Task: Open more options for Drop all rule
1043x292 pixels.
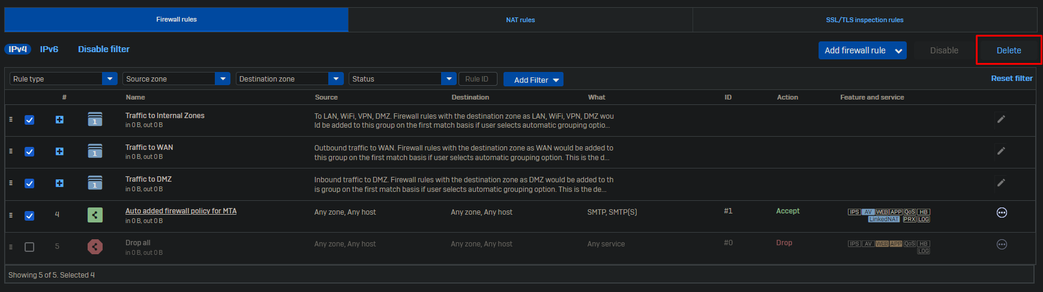Action: (x=1001, y=245)
